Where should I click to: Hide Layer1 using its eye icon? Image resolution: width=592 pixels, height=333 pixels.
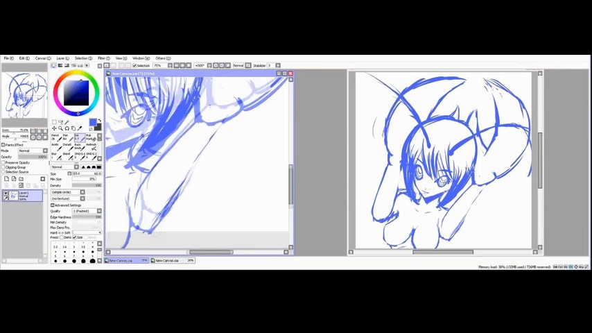pos(6,194)
